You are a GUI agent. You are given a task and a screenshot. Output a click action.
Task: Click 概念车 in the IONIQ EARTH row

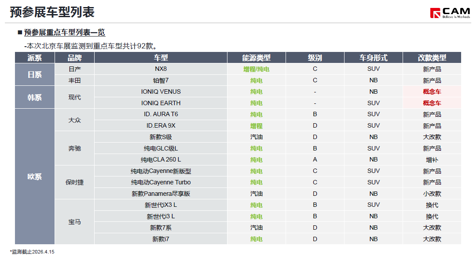click(x=432, y=103)
